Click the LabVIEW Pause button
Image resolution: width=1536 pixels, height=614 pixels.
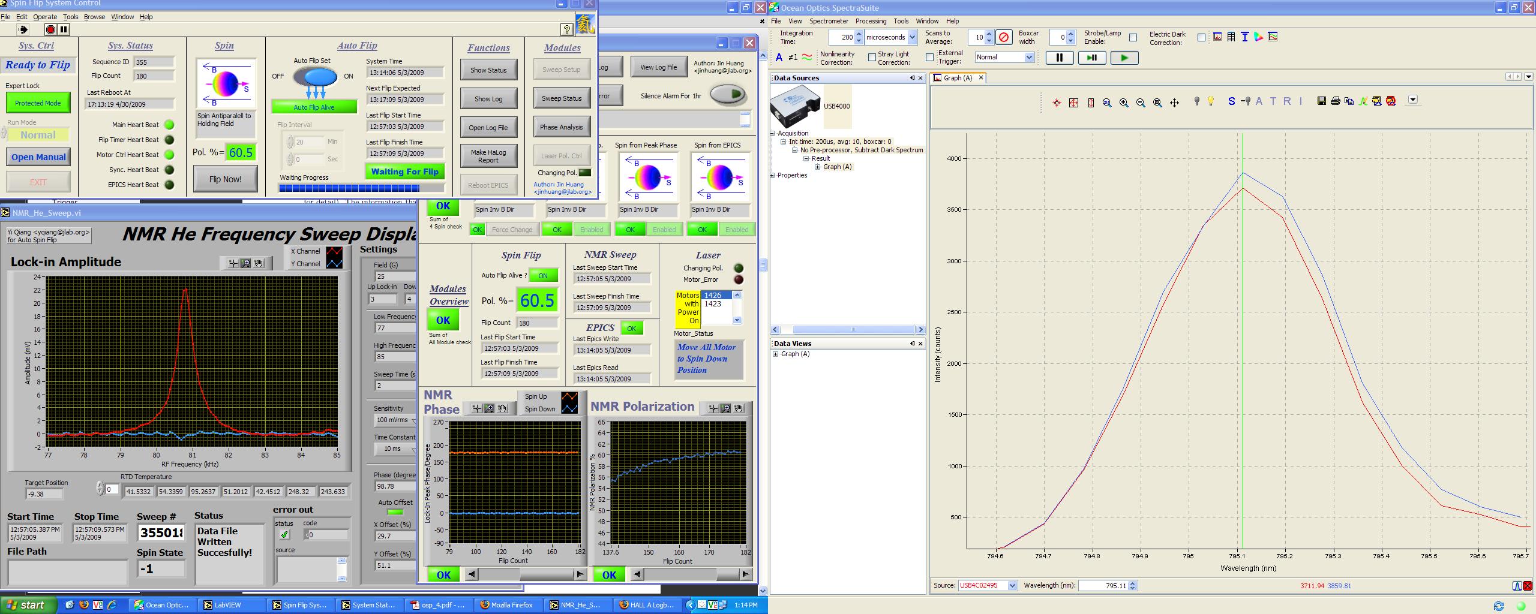point(64,29)
